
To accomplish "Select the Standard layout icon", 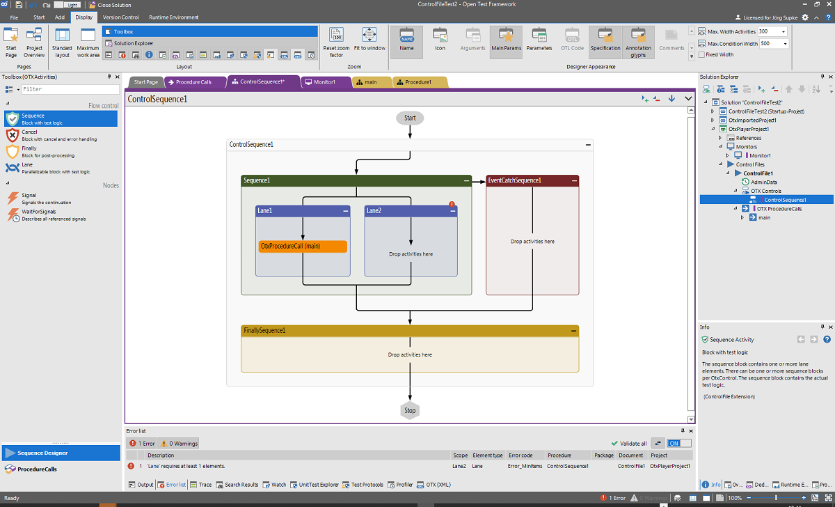I will tap(62, 36).
